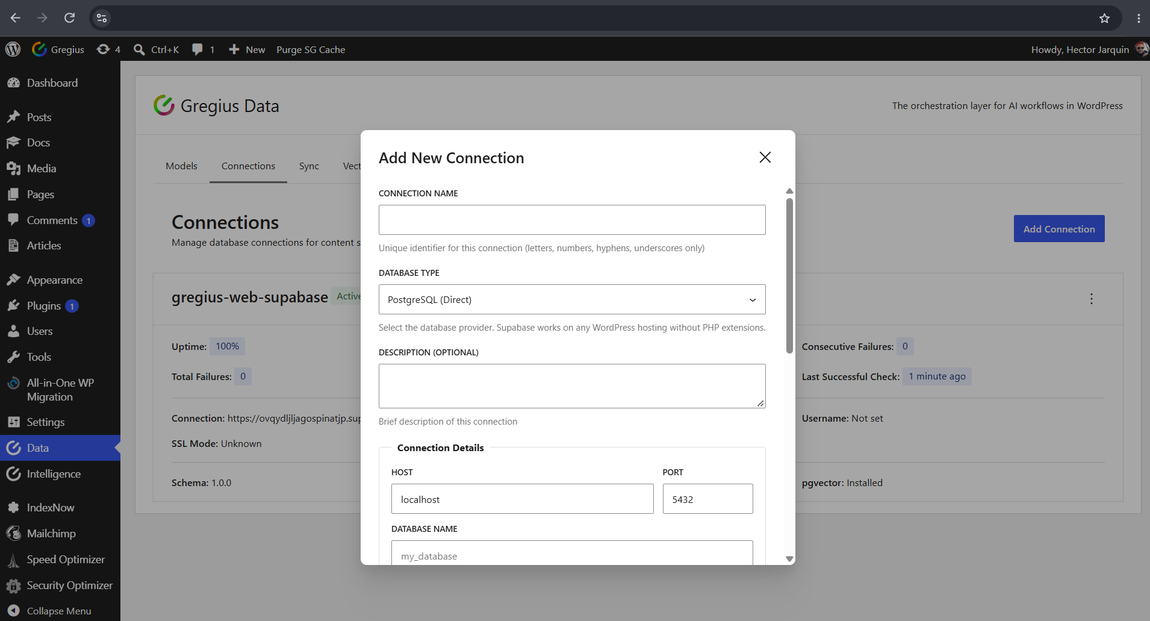Open Plugins in the sidebar

60,306
